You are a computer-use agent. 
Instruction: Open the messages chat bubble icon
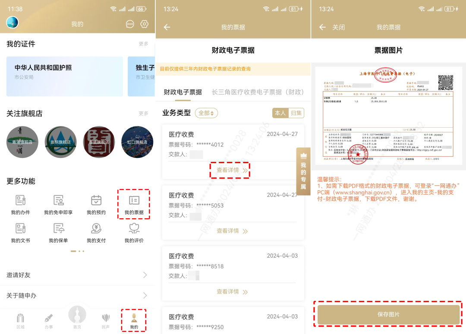point(130,24)
